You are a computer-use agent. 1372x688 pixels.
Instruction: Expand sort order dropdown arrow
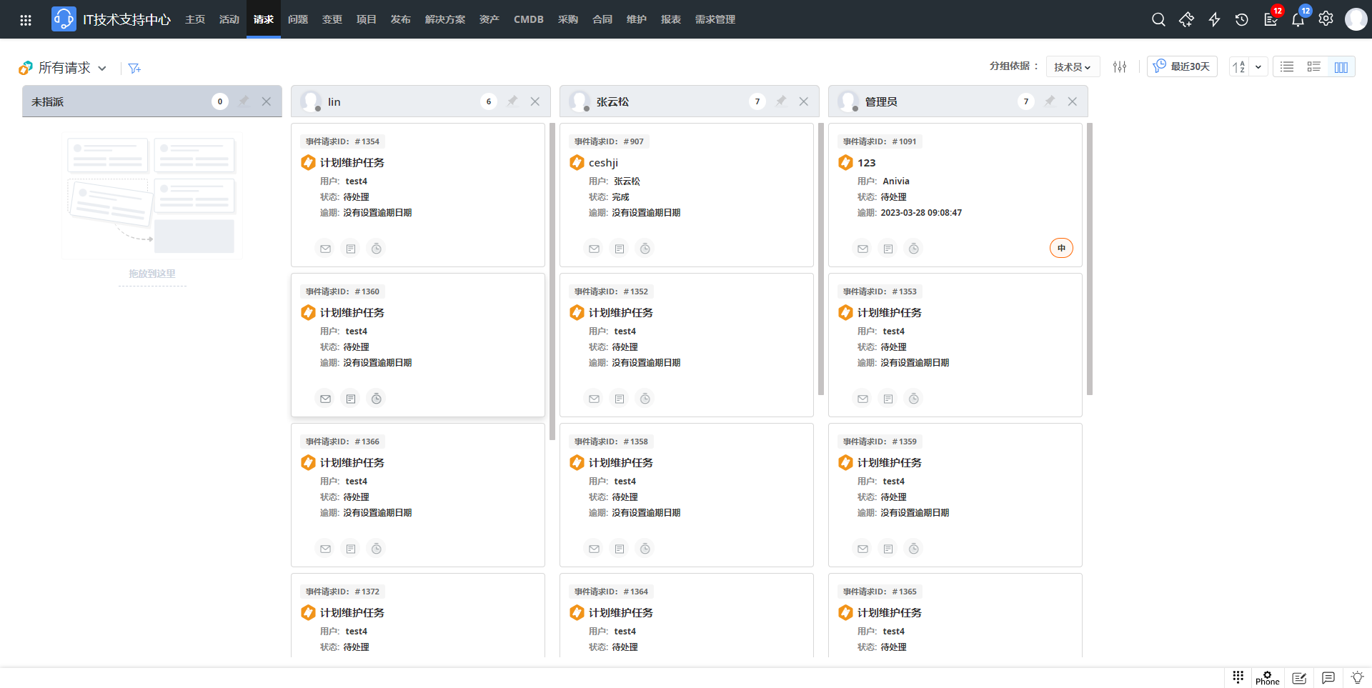tap(1258, 66)
